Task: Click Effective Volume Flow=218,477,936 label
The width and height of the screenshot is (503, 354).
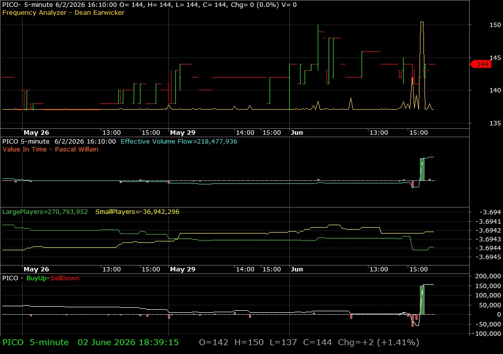Action: [x=179, y=141]
